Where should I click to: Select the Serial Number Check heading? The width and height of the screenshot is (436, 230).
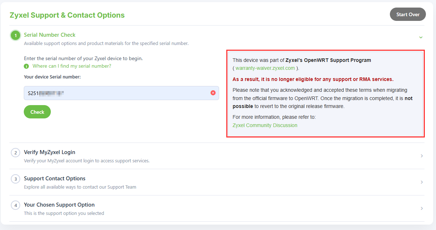click(x=50, y=35)
